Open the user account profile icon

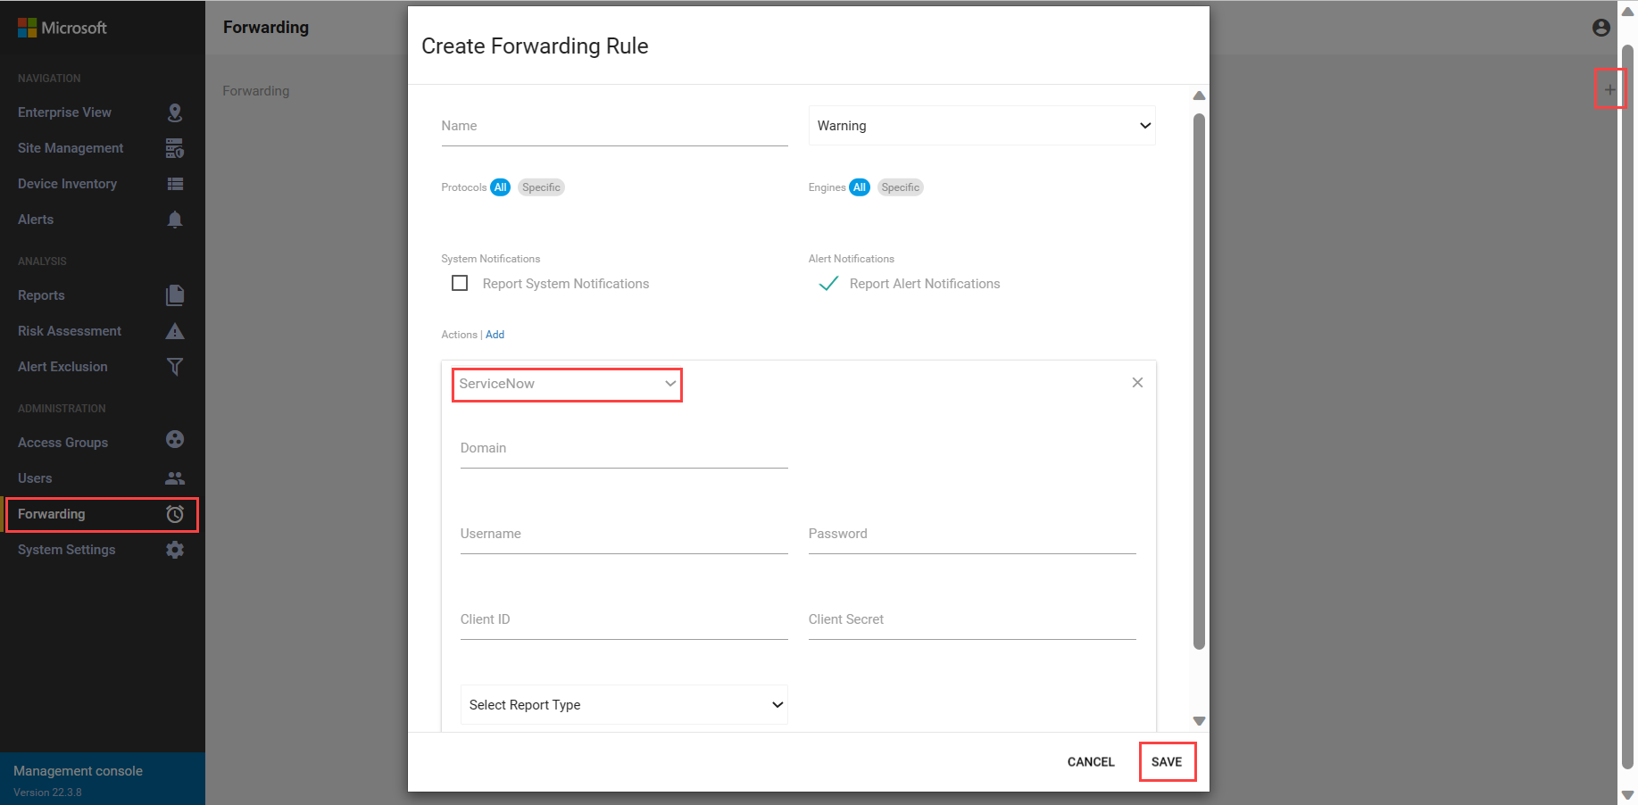click(x=1601, y=28)
